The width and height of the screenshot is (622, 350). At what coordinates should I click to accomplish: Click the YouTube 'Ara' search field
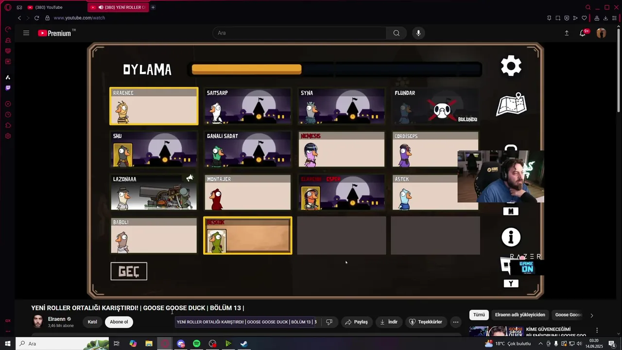click(x=299, y=33)
